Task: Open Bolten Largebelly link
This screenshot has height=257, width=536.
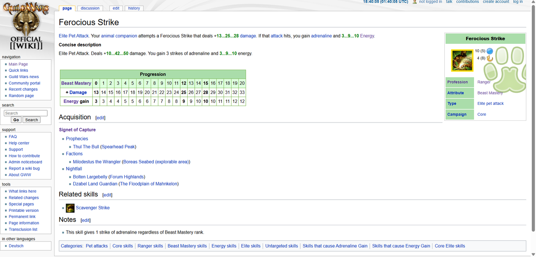Action: pos(90,177)
